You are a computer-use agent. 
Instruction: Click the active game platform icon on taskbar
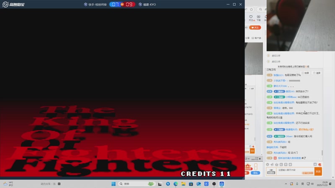click(x=222, y=184)
